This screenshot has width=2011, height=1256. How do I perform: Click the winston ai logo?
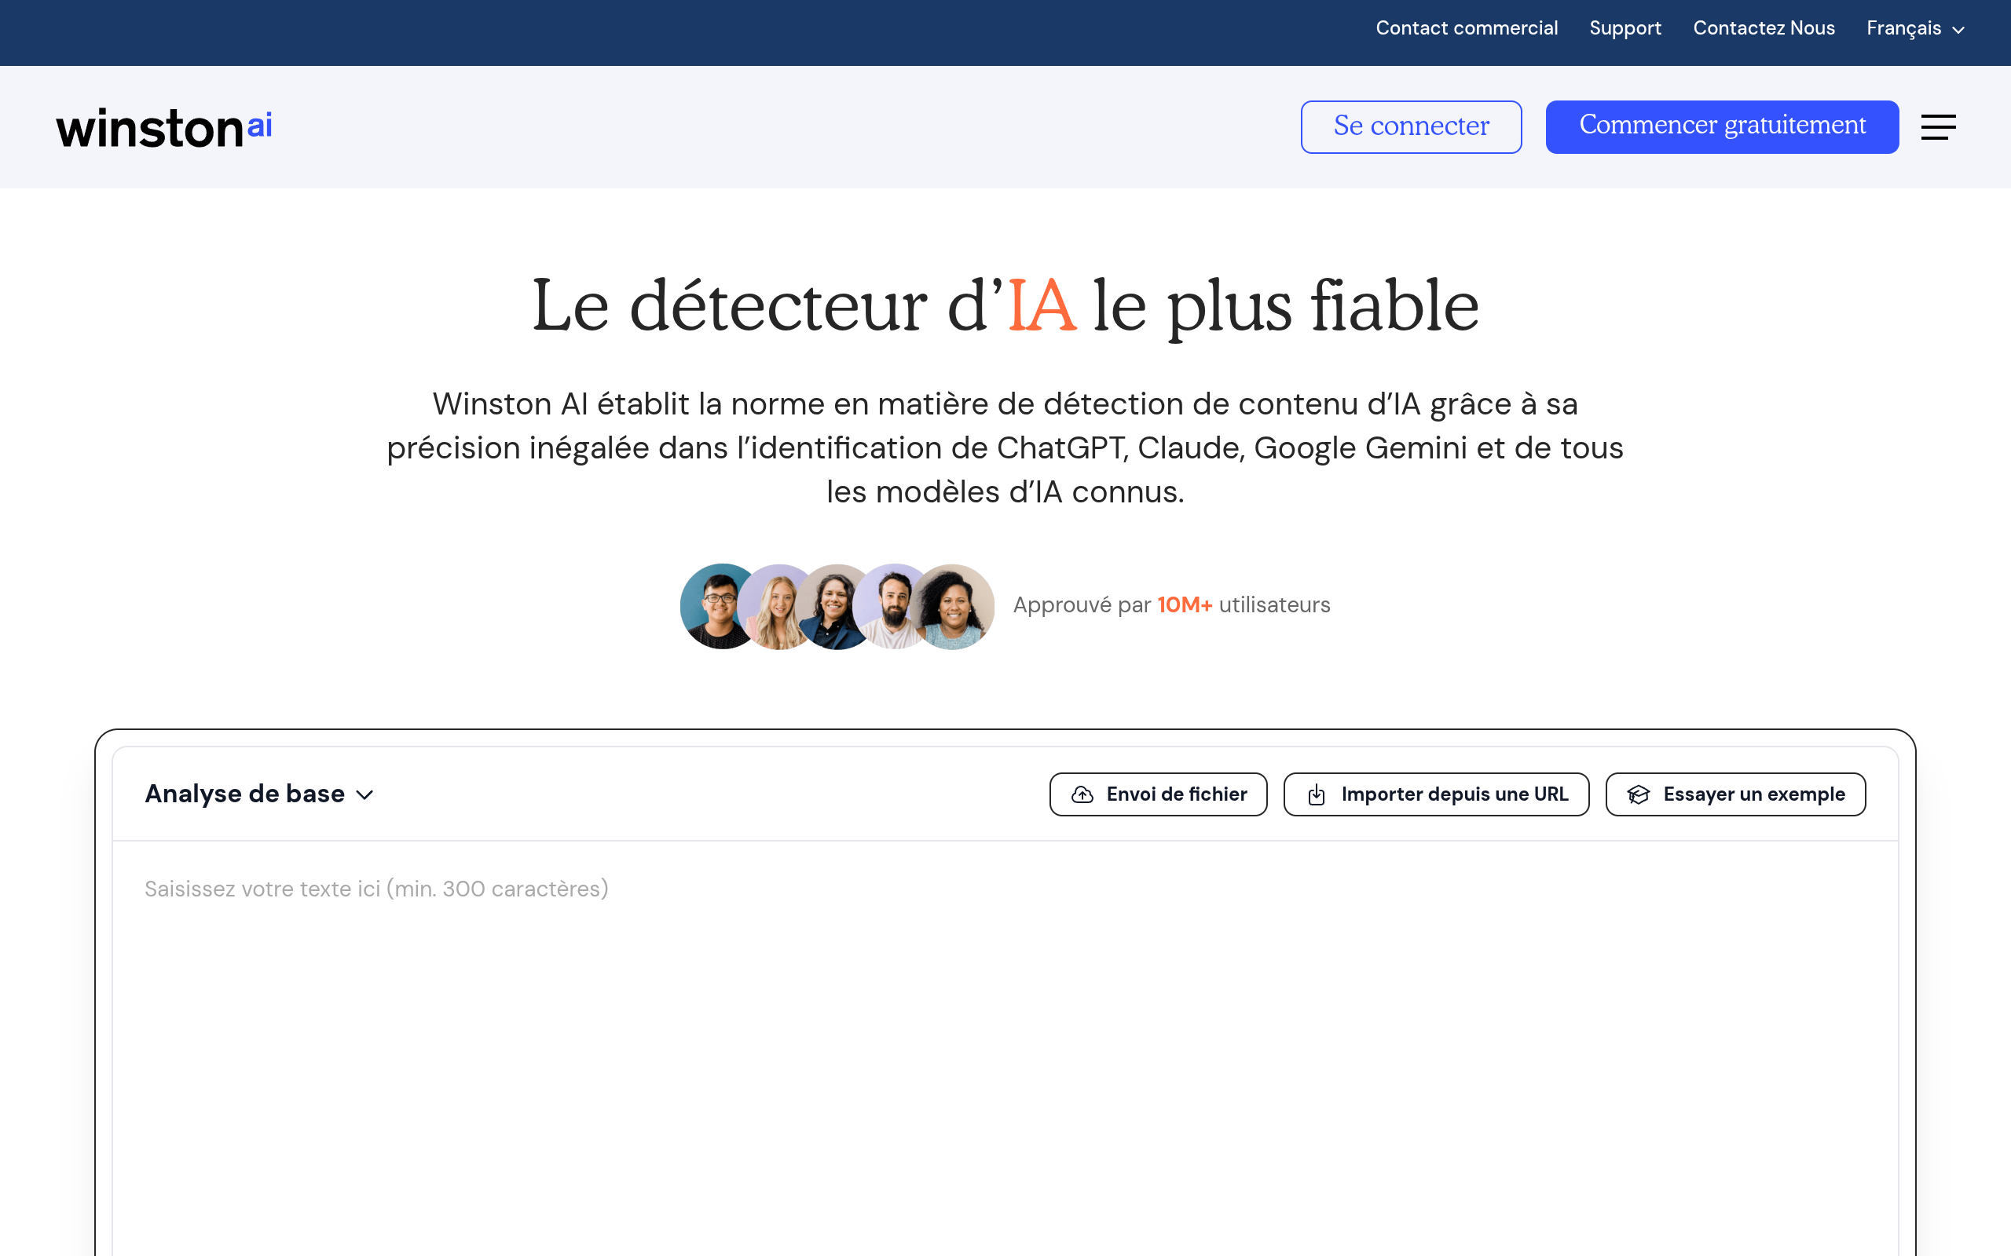[163, 128]
